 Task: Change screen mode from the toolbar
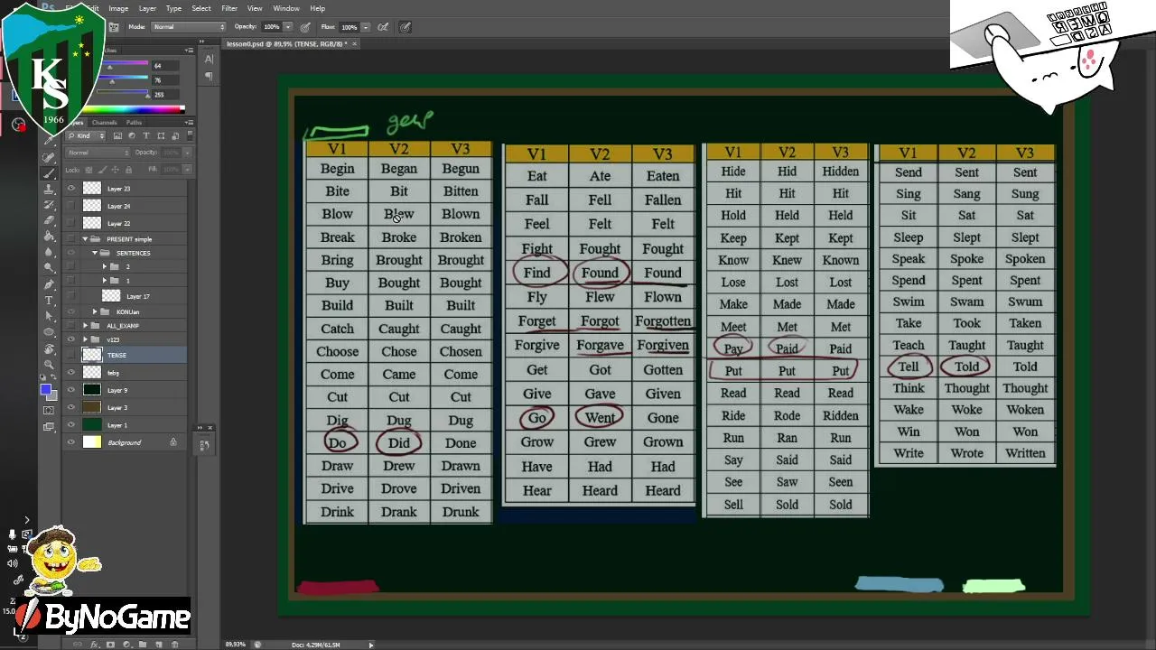49,426
